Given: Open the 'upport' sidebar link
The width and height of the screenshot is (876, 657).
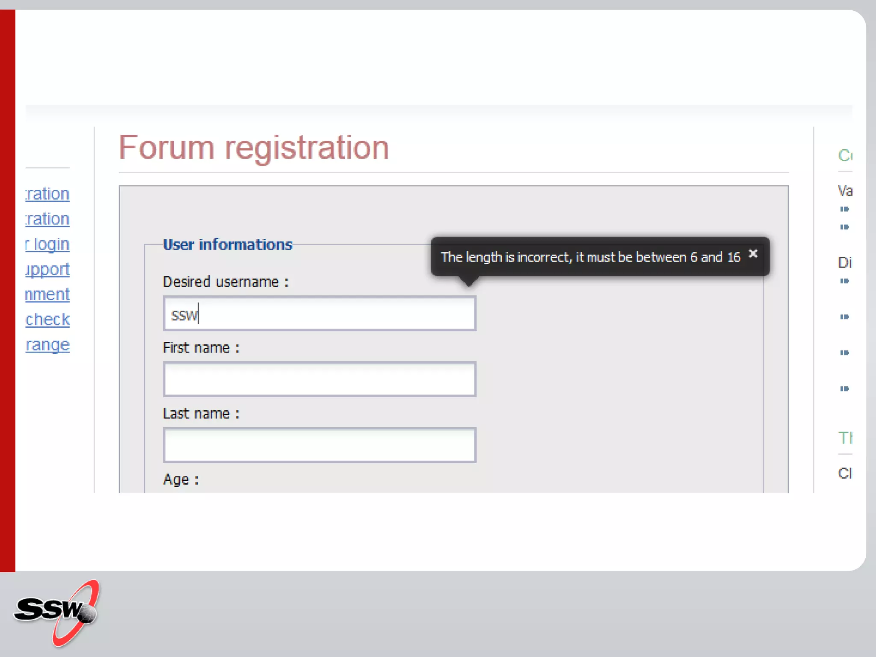Looking at the screenshot, I should [x=47, y=269].
